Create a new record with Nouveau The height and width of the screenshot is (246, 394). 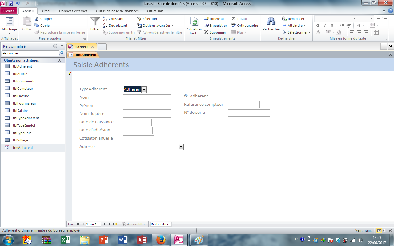coord(214,19)
